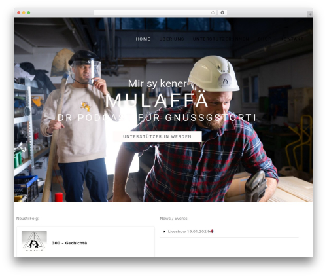Minimize the window with the yellow button

[x=24, y=13]
